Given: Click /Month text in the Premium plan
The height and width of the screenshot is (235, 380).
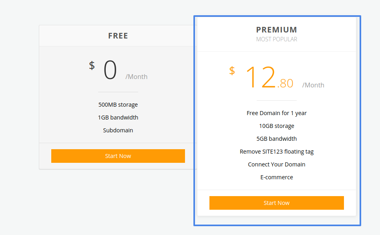Looking at the screenshot, I should tap(313, 85).
